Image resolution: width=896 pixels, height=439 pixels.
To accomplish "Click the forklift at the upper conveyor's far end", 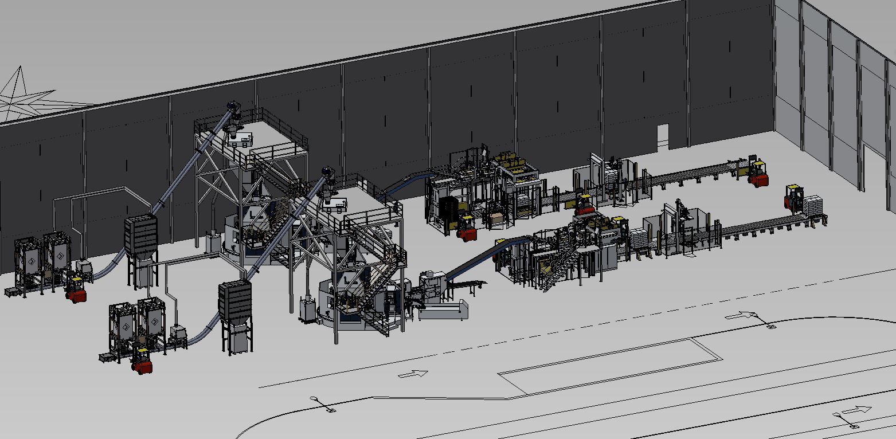I will coord(758,174).
